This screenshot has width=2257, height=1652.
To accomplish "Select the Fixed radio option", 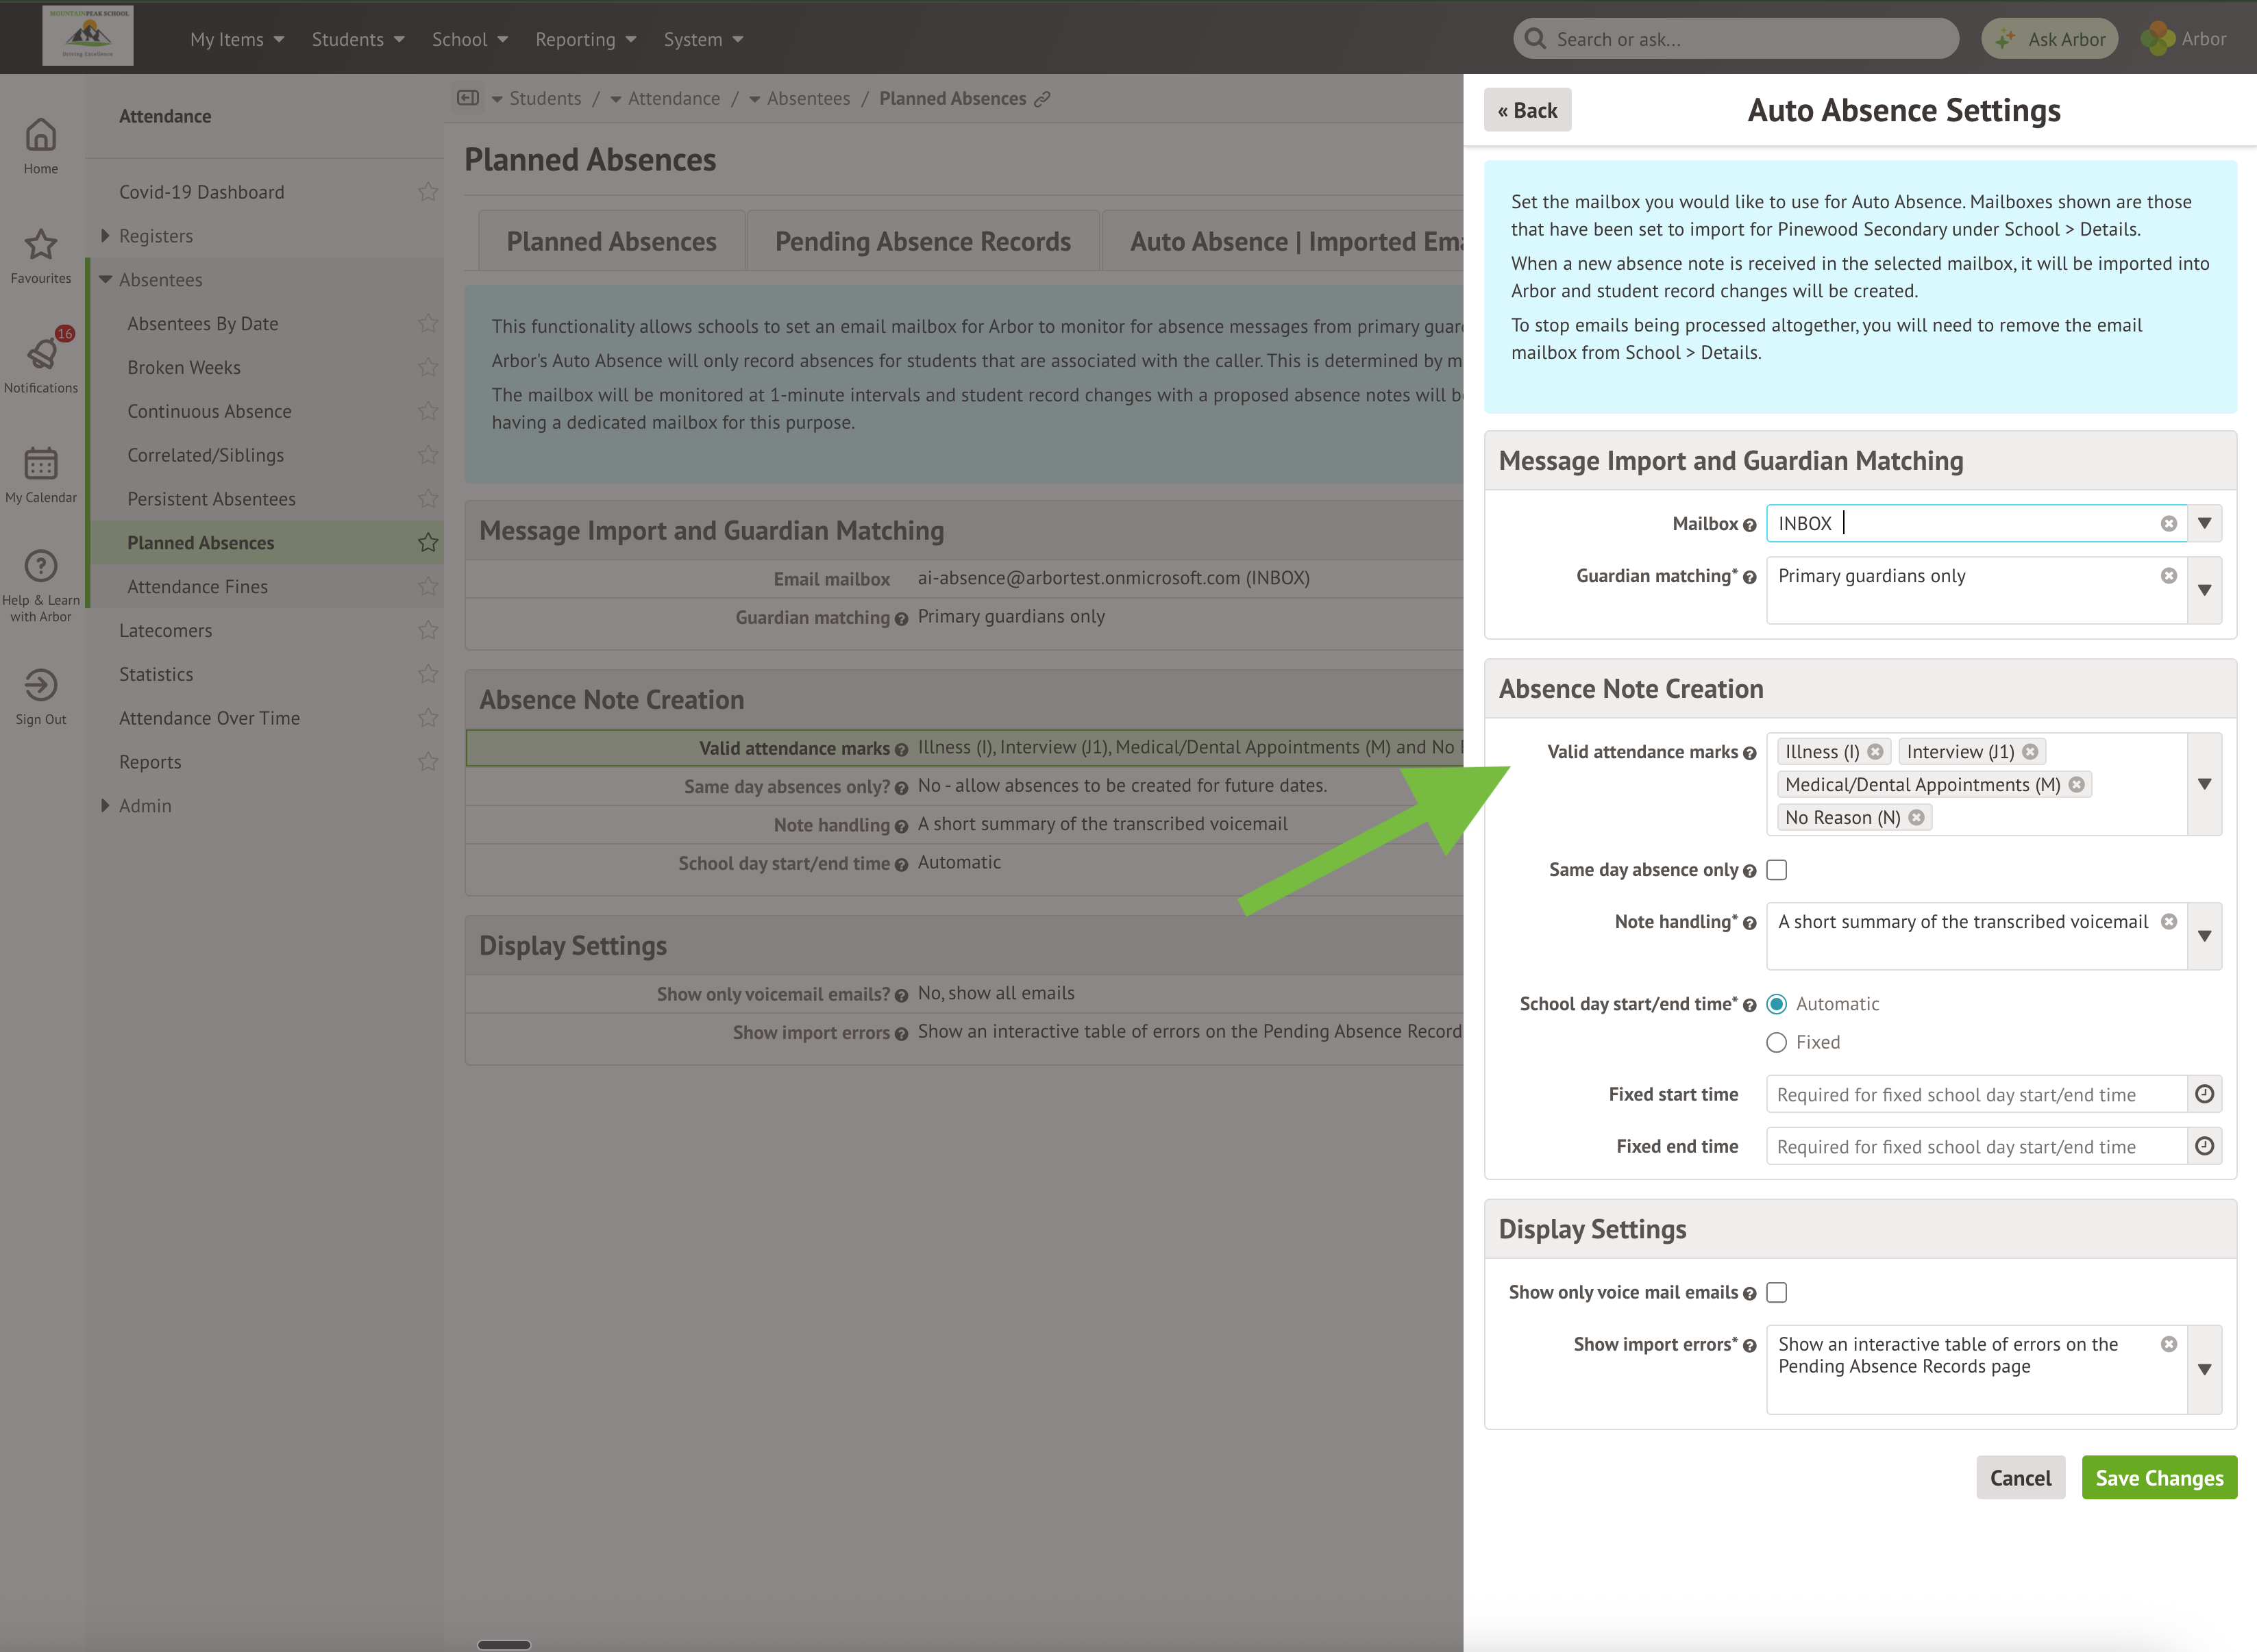I will [x=1777, y=1043].
